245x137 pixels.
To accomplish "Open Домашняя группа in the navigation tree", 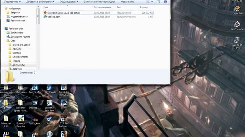I will pos(18,37).
